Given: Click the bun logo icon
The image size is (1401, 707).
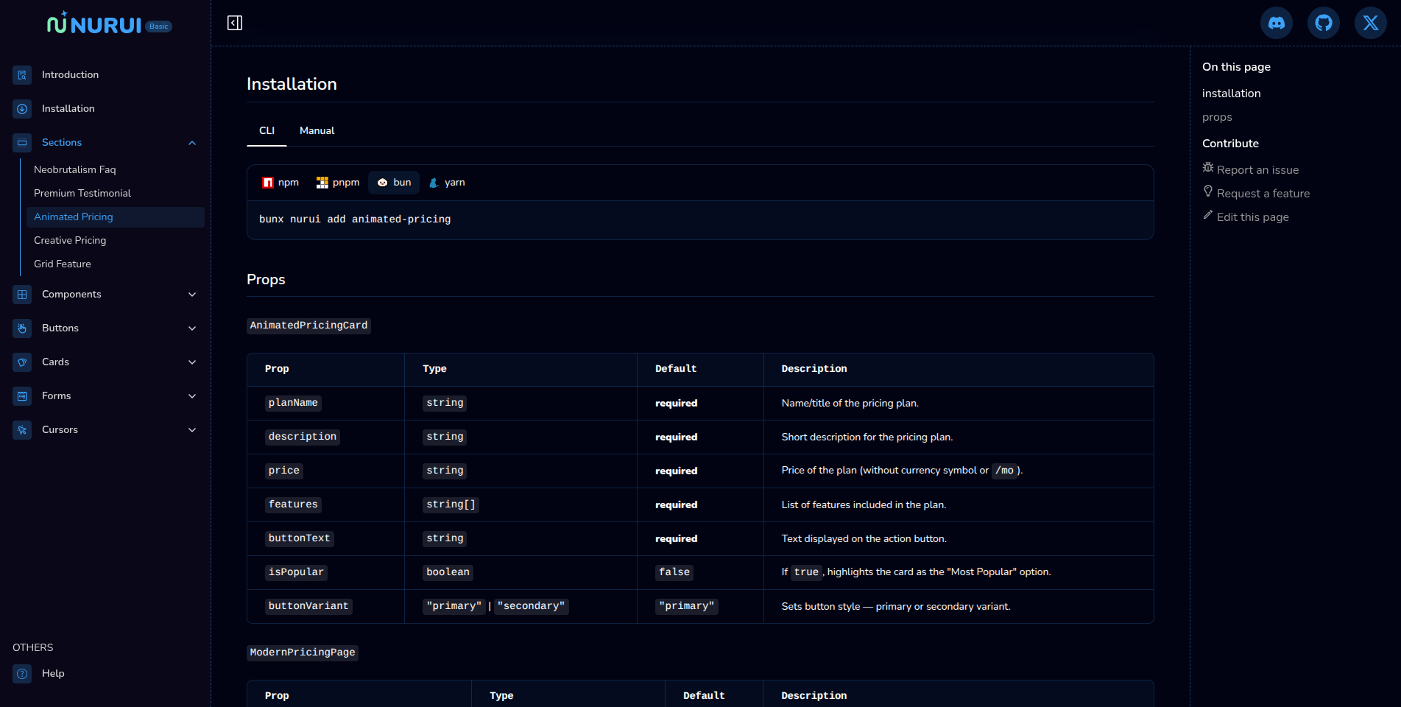Looking at the screenshot, I should (x=383, y=183).
